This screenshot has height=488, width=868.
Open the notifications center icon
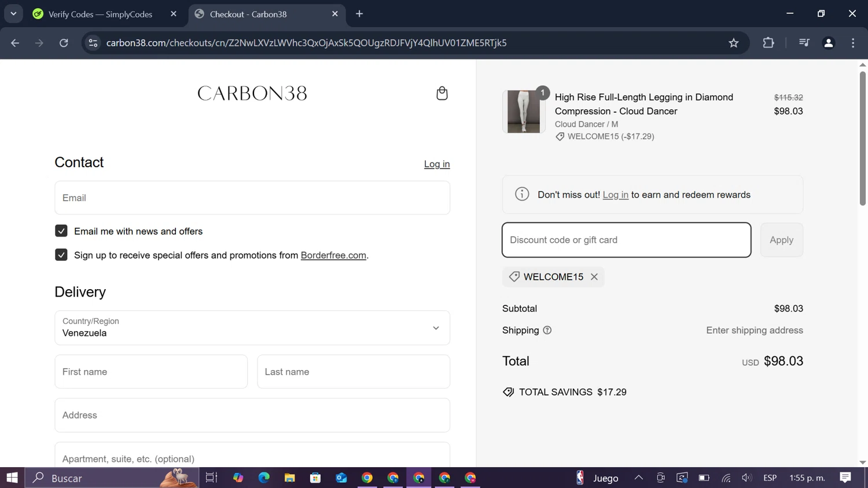845,478
